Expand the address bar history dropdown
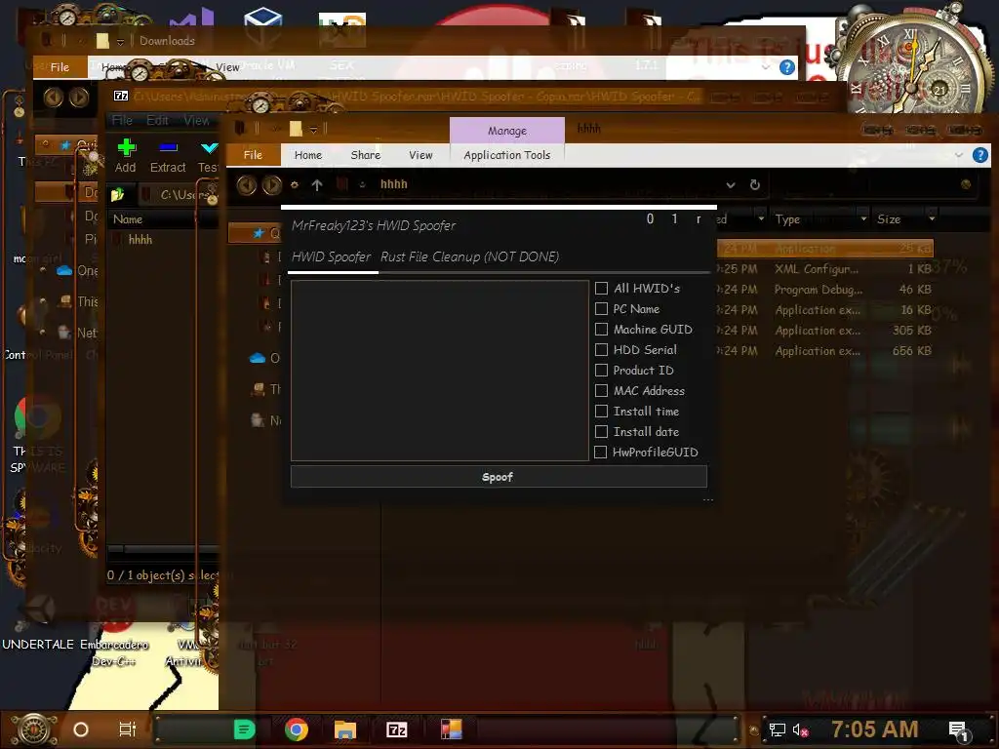This screenshot has height=749, width=999. (731, 184)
